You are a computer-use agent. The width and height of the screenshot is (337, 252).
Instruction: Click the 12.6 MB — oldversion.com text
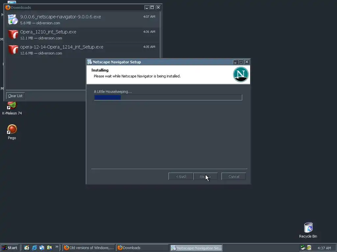(x=41, y=53)
